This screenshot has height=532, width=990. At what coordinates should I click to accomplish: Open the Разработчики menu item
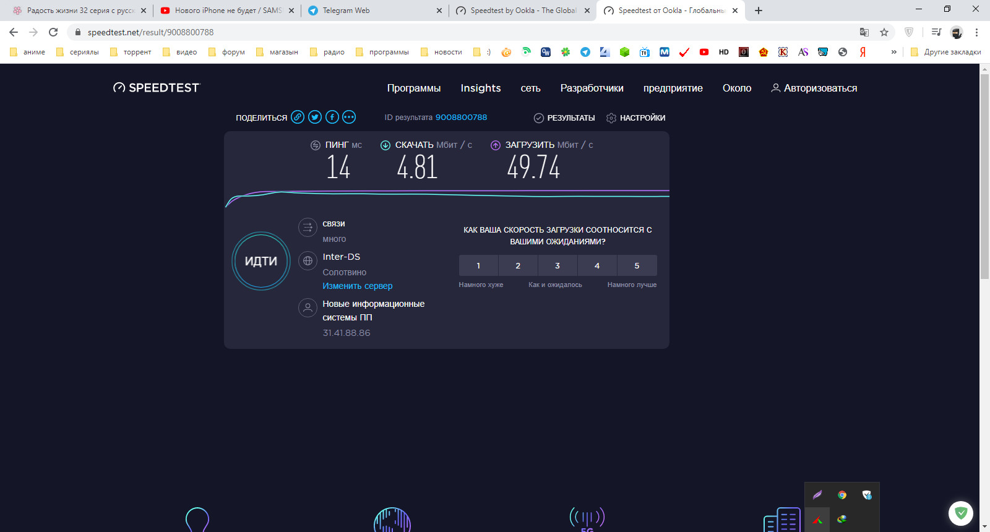point(592,88)
